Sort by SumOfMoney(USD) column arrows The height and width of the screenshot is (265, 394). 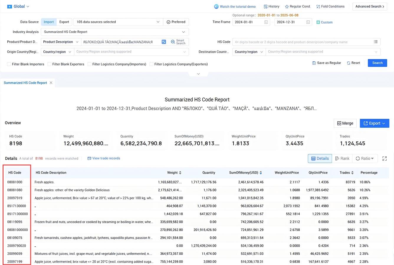[261, 173]
